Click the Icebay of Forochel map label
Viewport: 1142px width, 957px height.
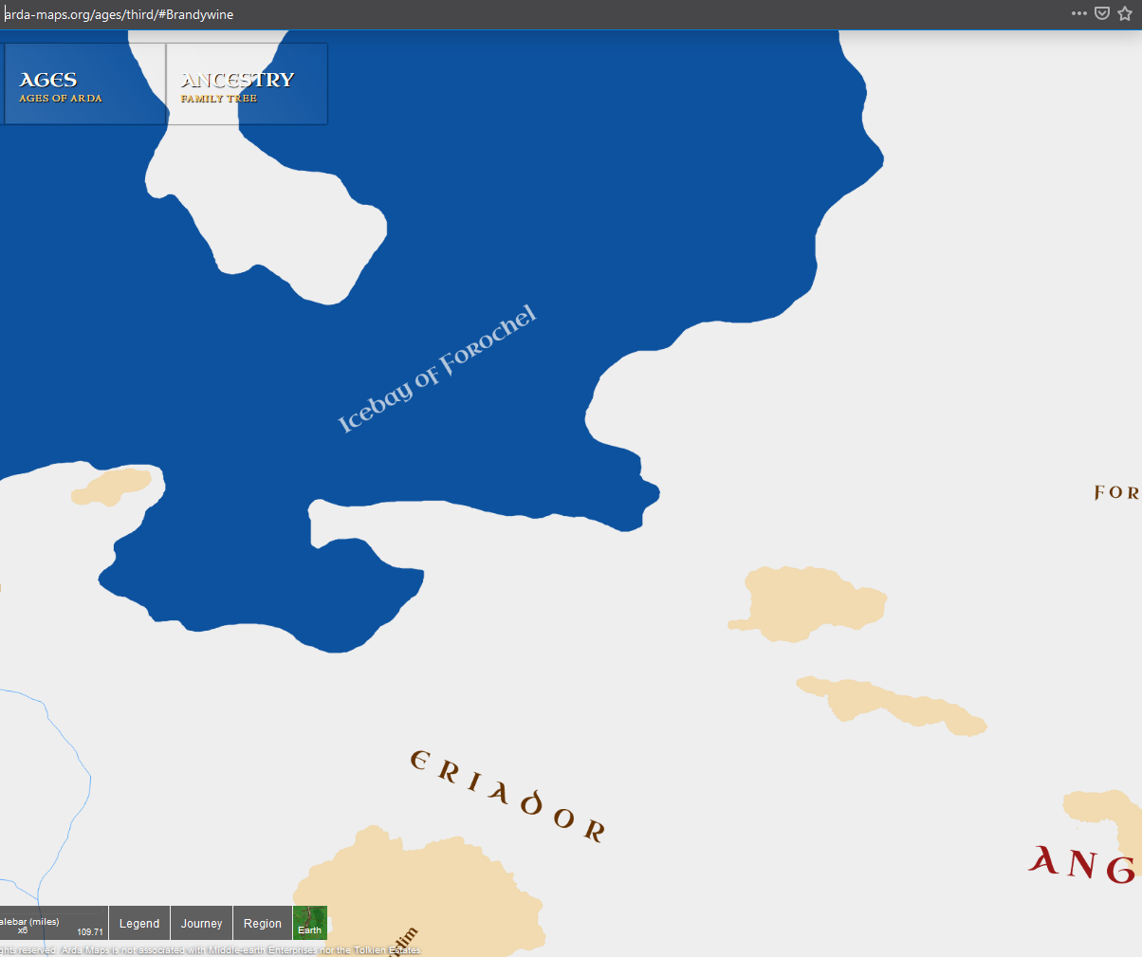tap(437, 370)
